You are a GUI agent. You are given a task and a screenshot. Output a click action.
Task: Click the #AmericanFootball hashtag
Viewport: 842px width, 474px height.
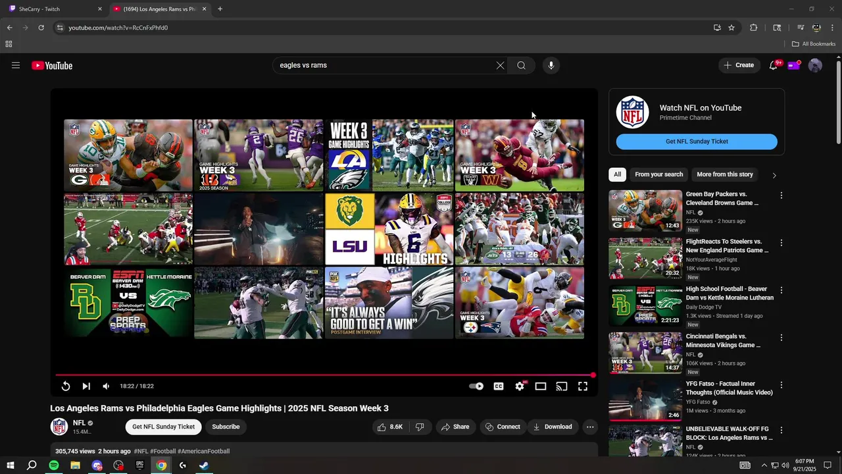[x=203, y=452]
